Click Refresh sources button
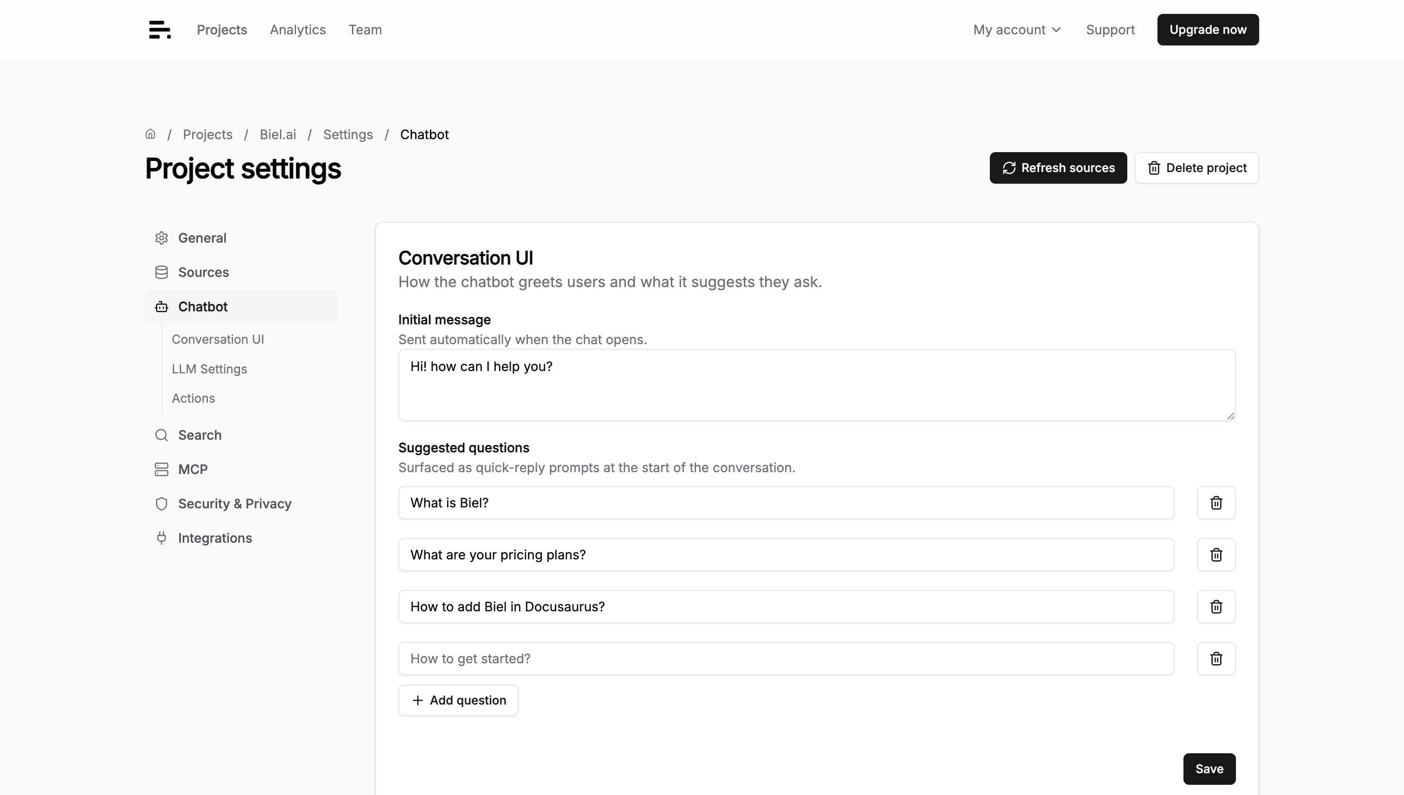Image resolution: width=1404 pixels, height=795 pixels. 1058,168
